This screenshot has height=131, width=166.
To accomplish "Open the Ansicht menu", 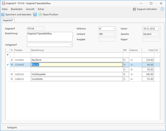I will tap(30, 9).
